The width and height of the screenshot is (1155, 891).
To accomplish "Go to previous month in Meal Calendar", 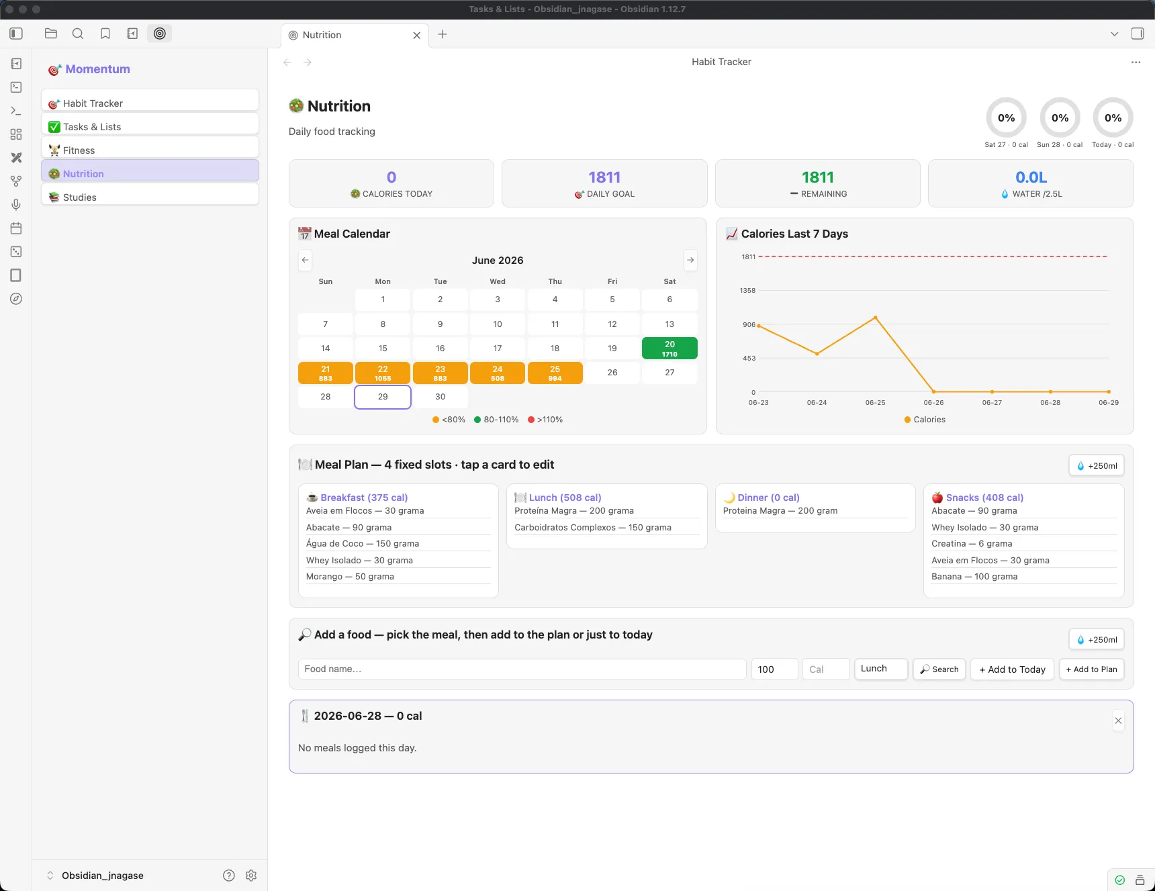I will click(x=306, y=260).
